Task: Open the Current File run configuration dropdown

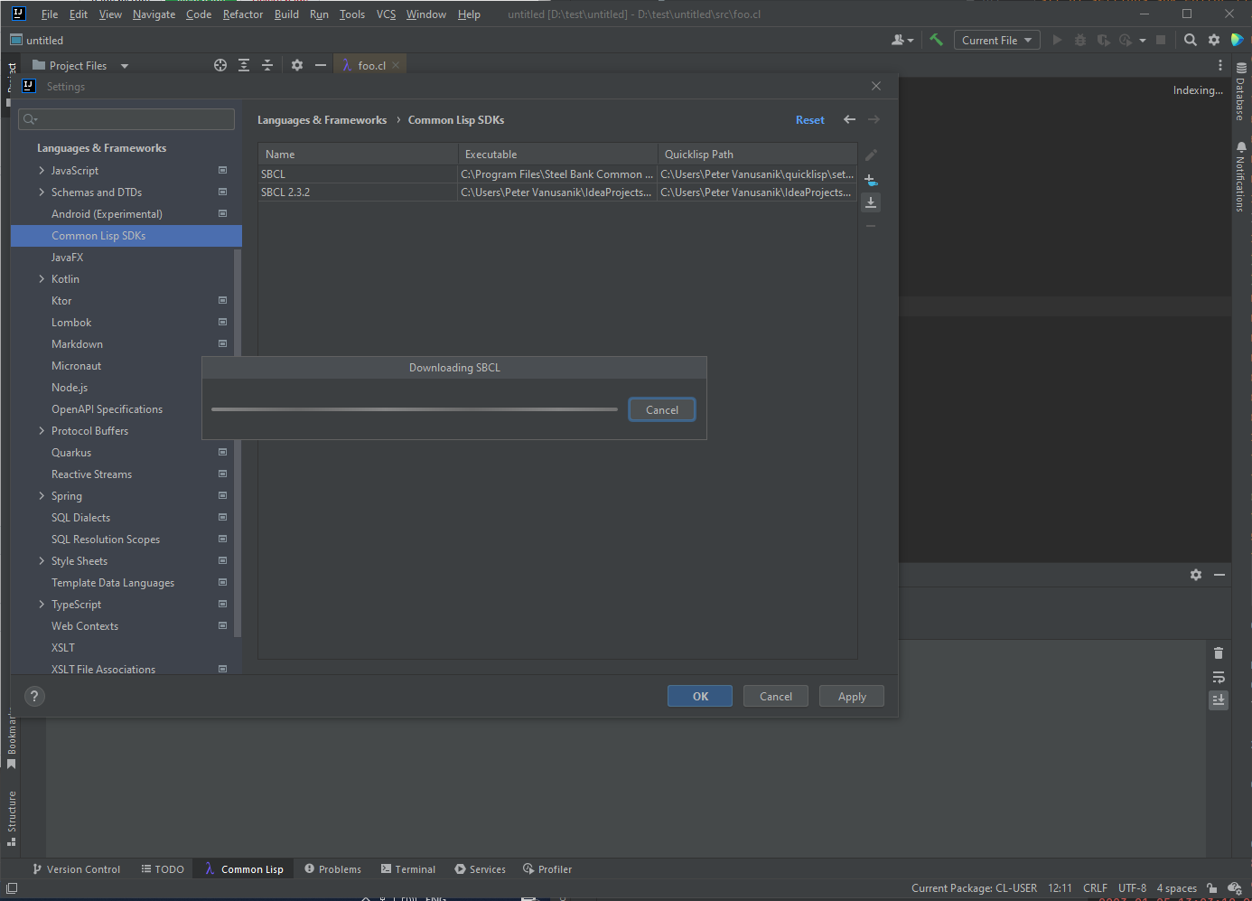Action: 996,40
